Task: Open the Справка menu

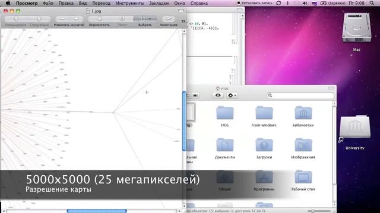Action: pos(199,3)
